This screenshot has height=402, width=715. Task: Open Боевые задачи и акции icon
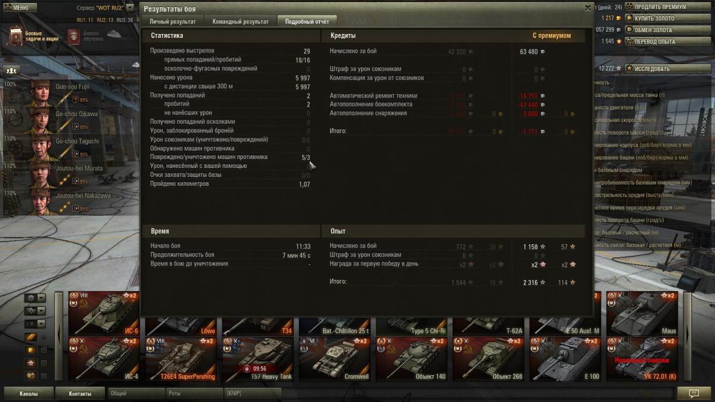click(14, 36)
